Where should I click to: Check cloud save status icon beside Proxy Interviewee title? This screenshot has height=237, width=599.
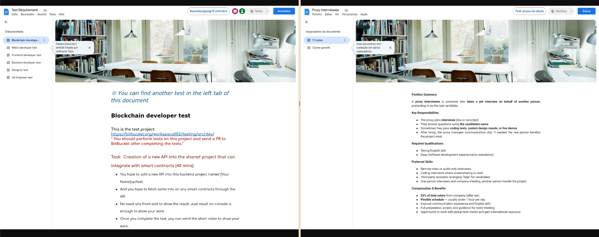[x=346, y=10]
